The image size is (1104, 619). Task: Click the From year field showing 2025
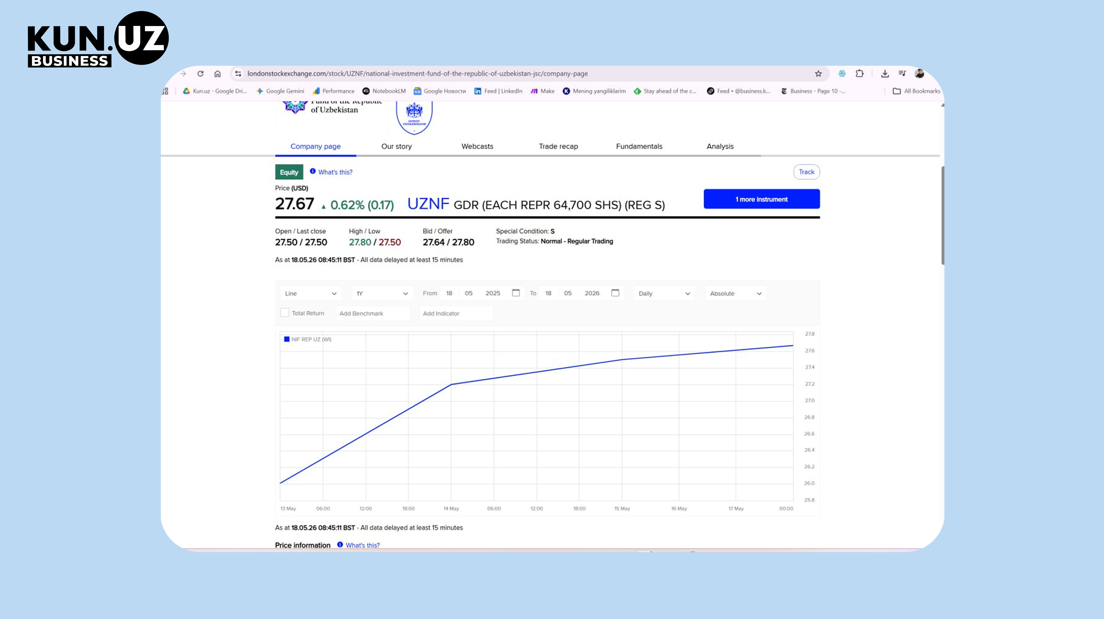[x=493, y=293]
